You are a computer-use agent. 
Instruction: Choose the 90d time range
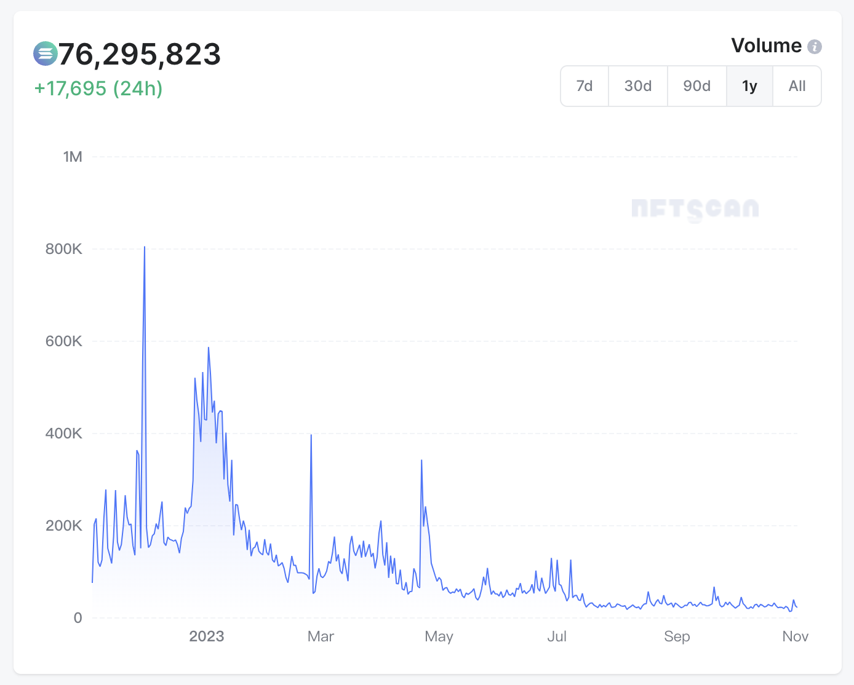[697, 86]
